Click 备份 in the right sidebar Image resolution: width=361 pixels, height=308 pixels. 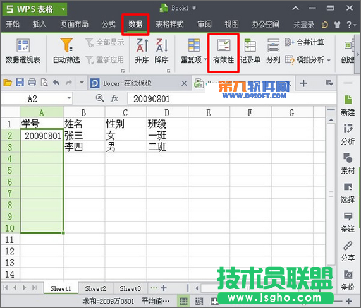348,280
